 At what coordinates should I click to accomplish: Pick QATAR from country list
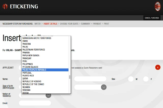[45, 79]
